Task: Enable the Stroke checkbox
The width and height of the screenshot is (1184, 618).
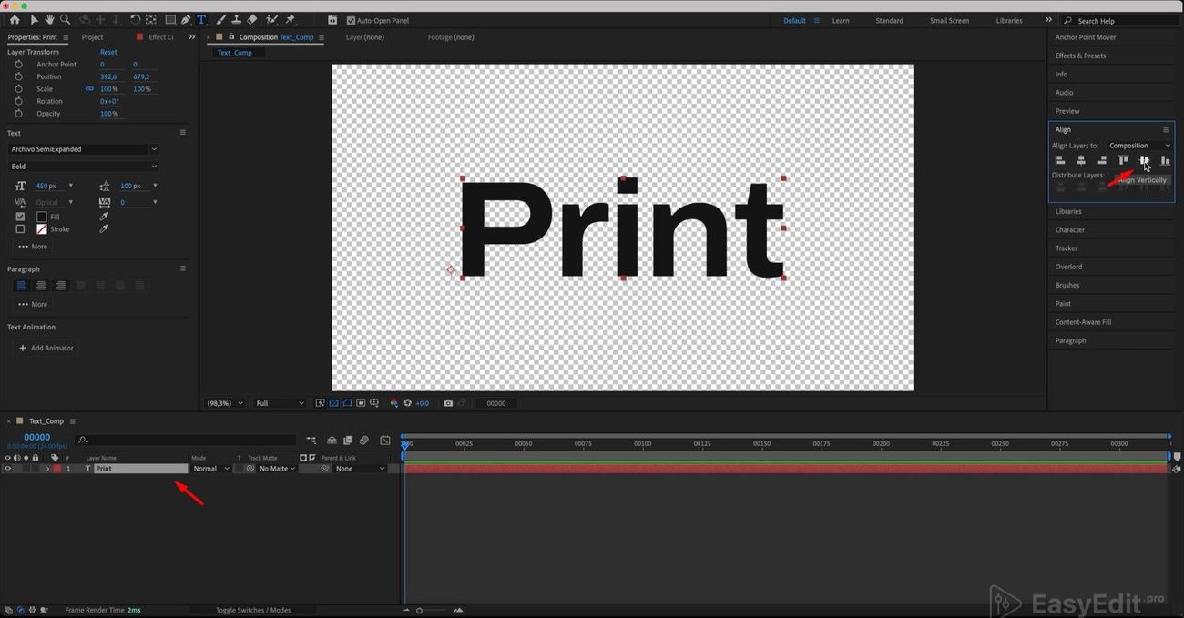Action: [x=20, y=229]
